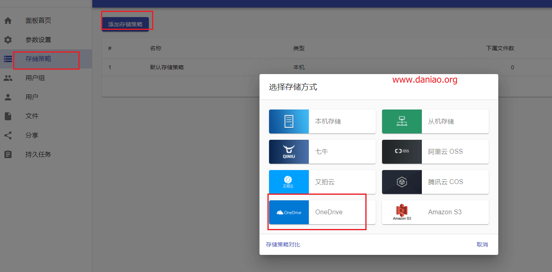Click the row number 1 cell
Viewport: 552px width, 272px height.
click(109, 67)
